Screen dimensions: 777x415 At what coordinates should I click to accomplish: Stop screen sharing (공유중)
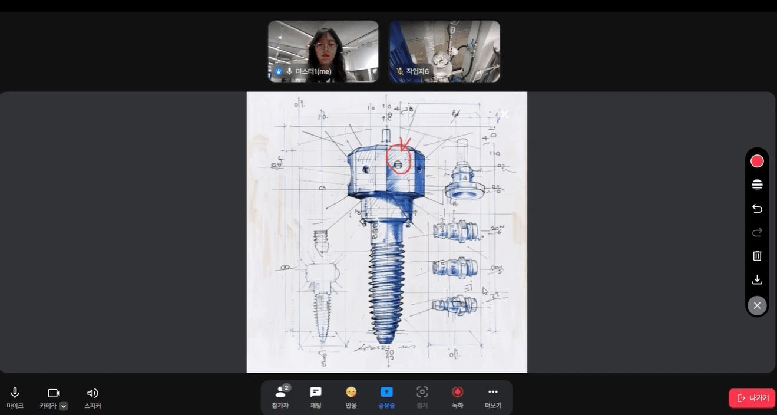click(x=386, y=397)
